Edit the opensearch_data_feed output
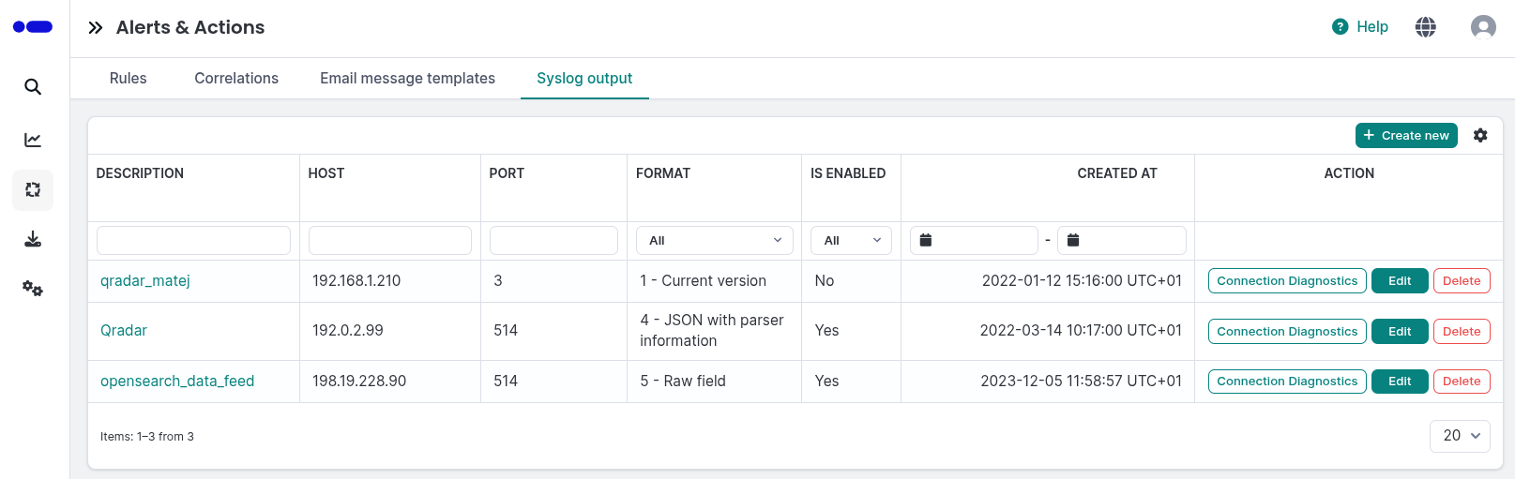The height and width of the screenshot is (479, 1515). pyautogui.click(x=1400, y=382)
